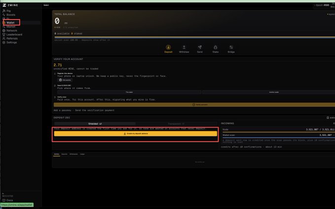335x209 pixels.
Task: Click the Referrals people icon
Action: (4, 38)
